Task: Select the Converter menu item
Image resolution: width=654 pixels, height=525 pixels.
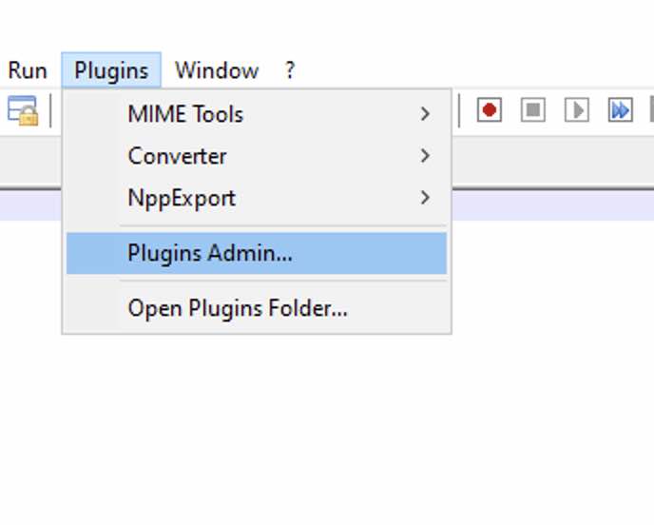Action: coord(178,155)
